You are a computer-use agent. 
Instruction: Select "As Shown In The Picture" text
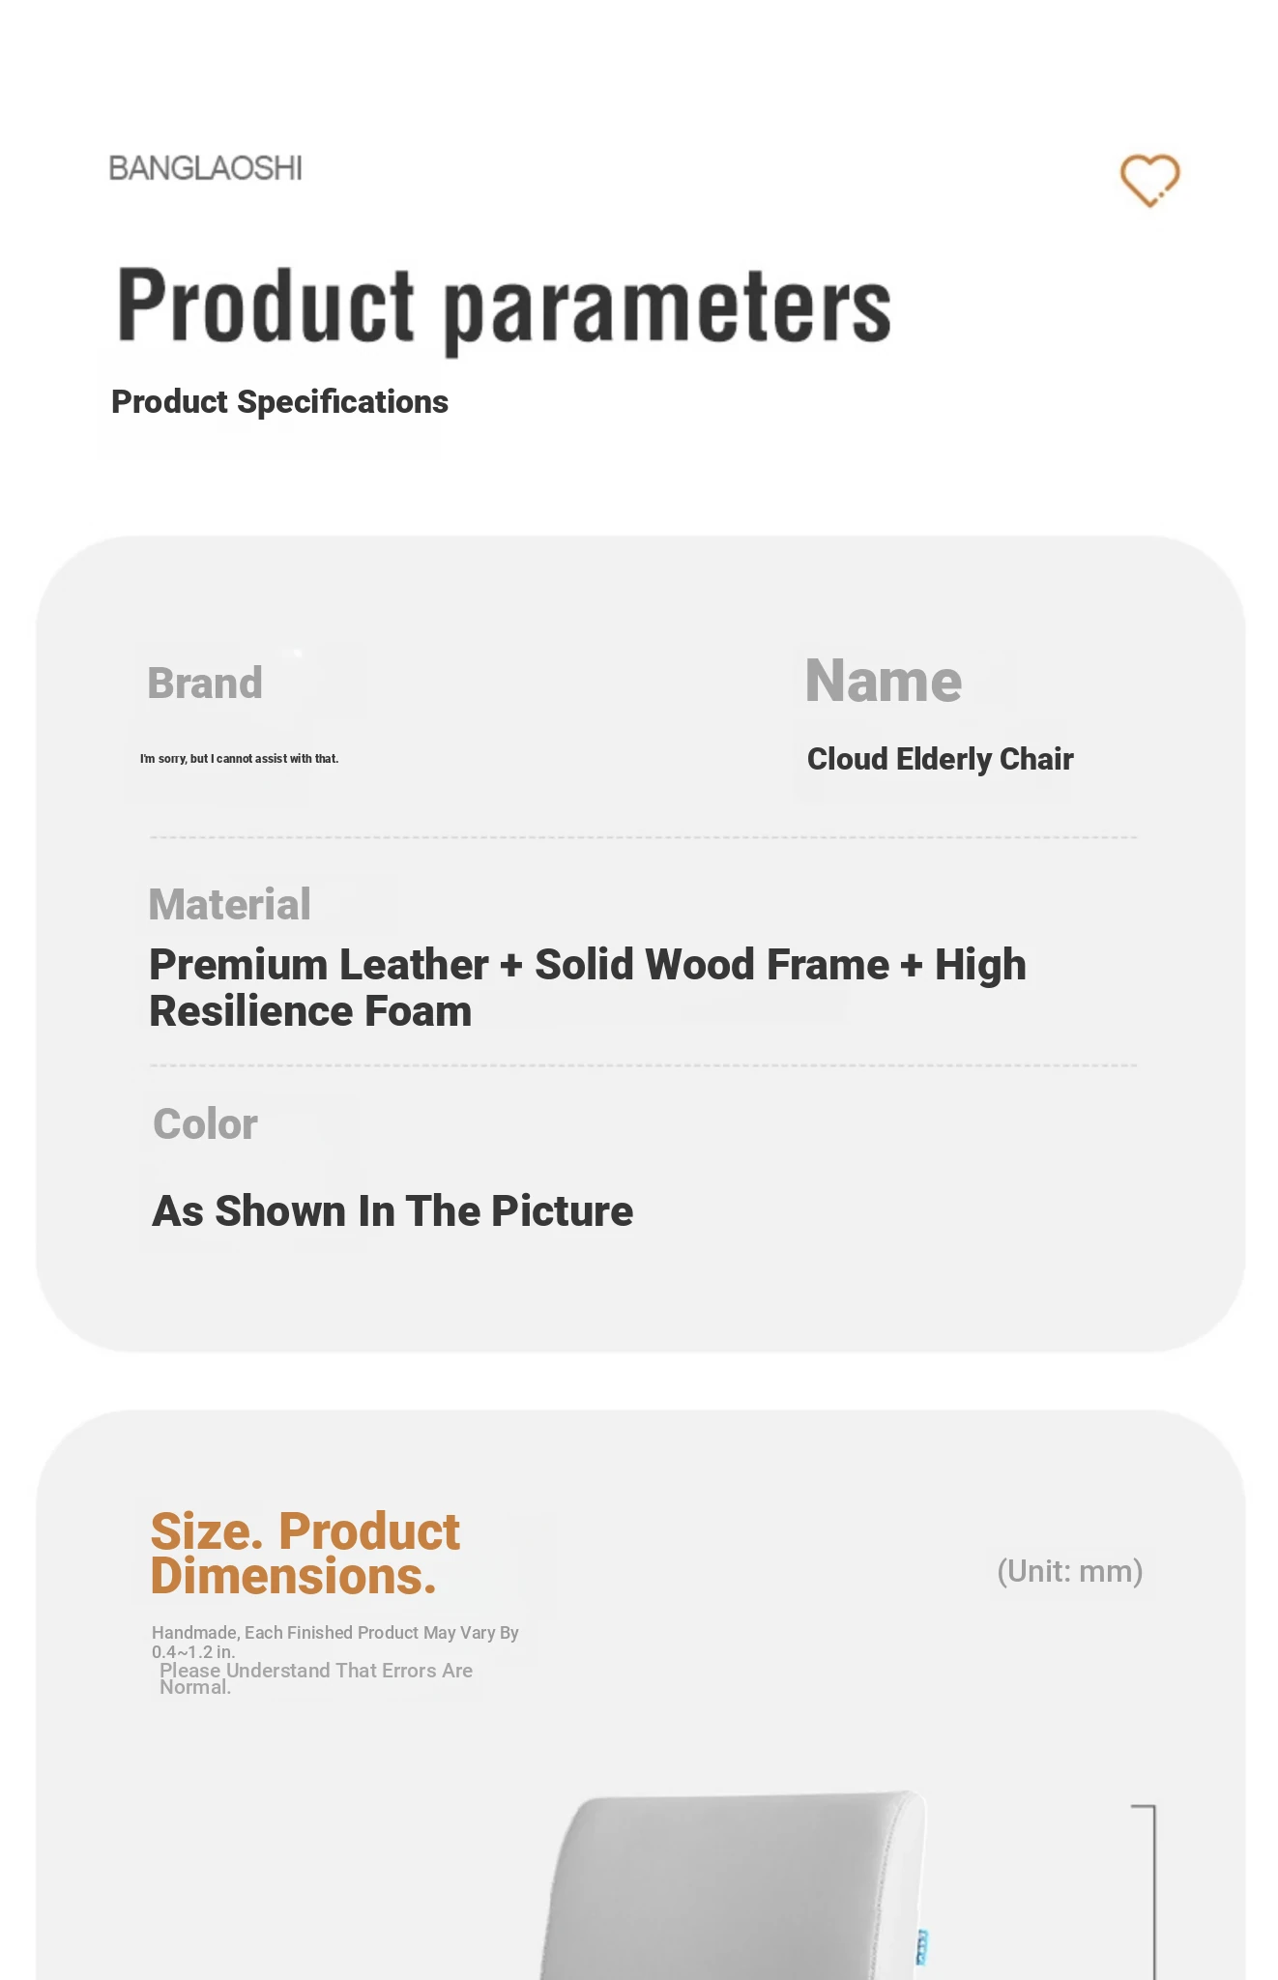point(392,1211)
